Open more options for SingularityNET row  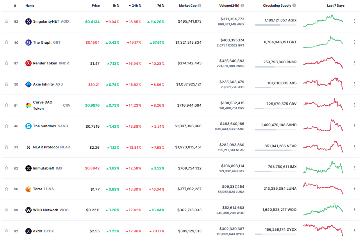[355, 21]
